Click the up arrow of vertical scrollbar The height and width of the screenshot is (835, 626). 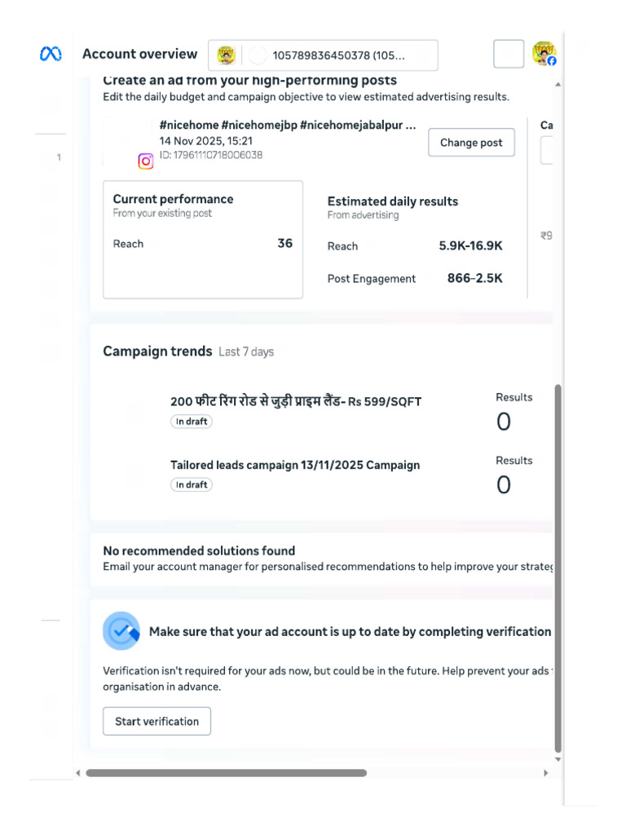558,85
